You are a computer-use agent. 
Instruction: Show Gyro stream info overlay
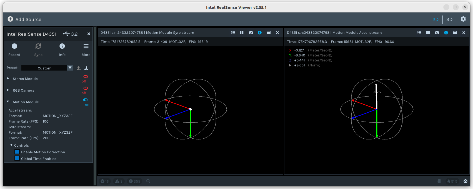pos(259,33)
